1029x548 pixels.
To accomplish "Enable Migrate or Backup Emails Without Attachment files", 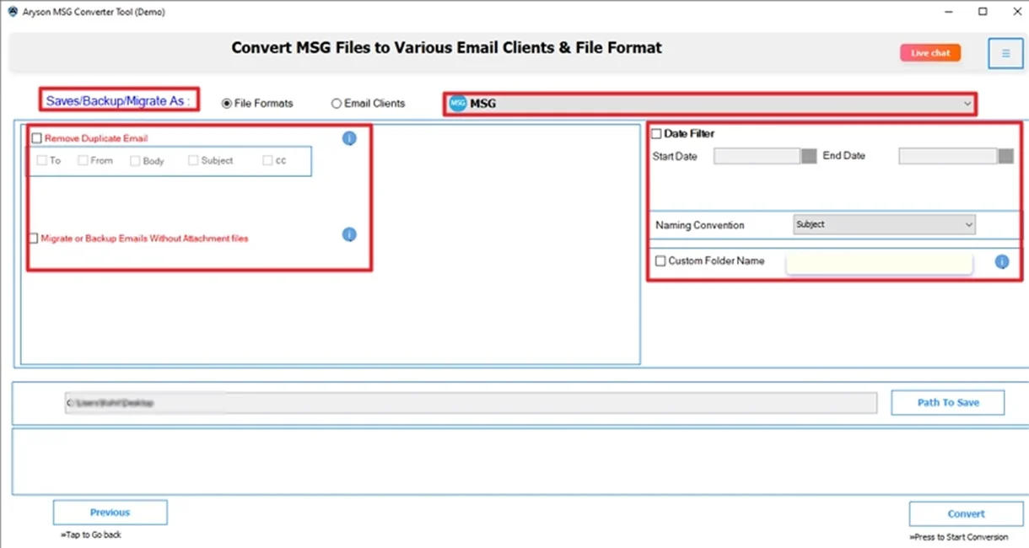I will tap(34, 239).
